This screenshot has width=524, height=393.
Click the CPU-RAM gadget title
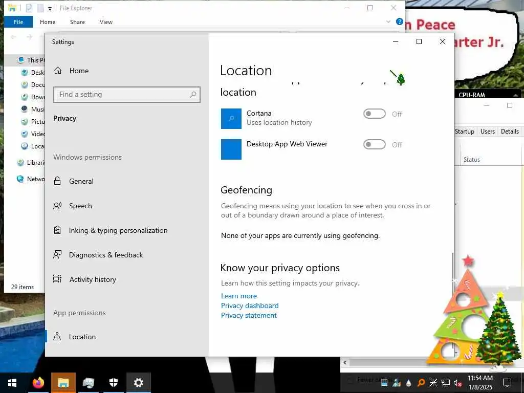point(471,95)
